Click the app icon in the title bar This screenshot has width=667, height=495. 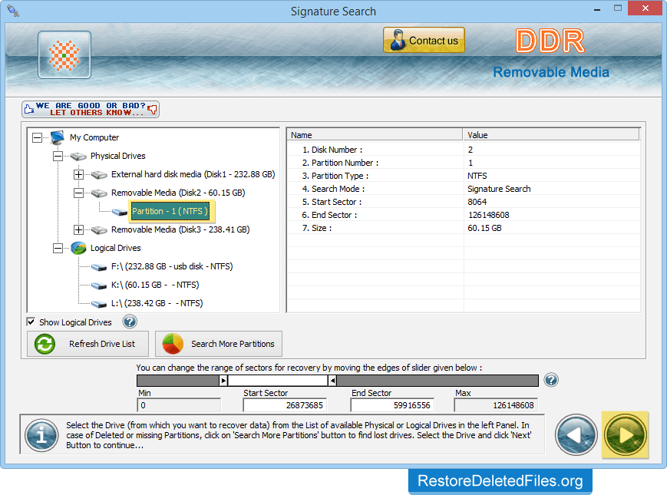tap(13, 11)
